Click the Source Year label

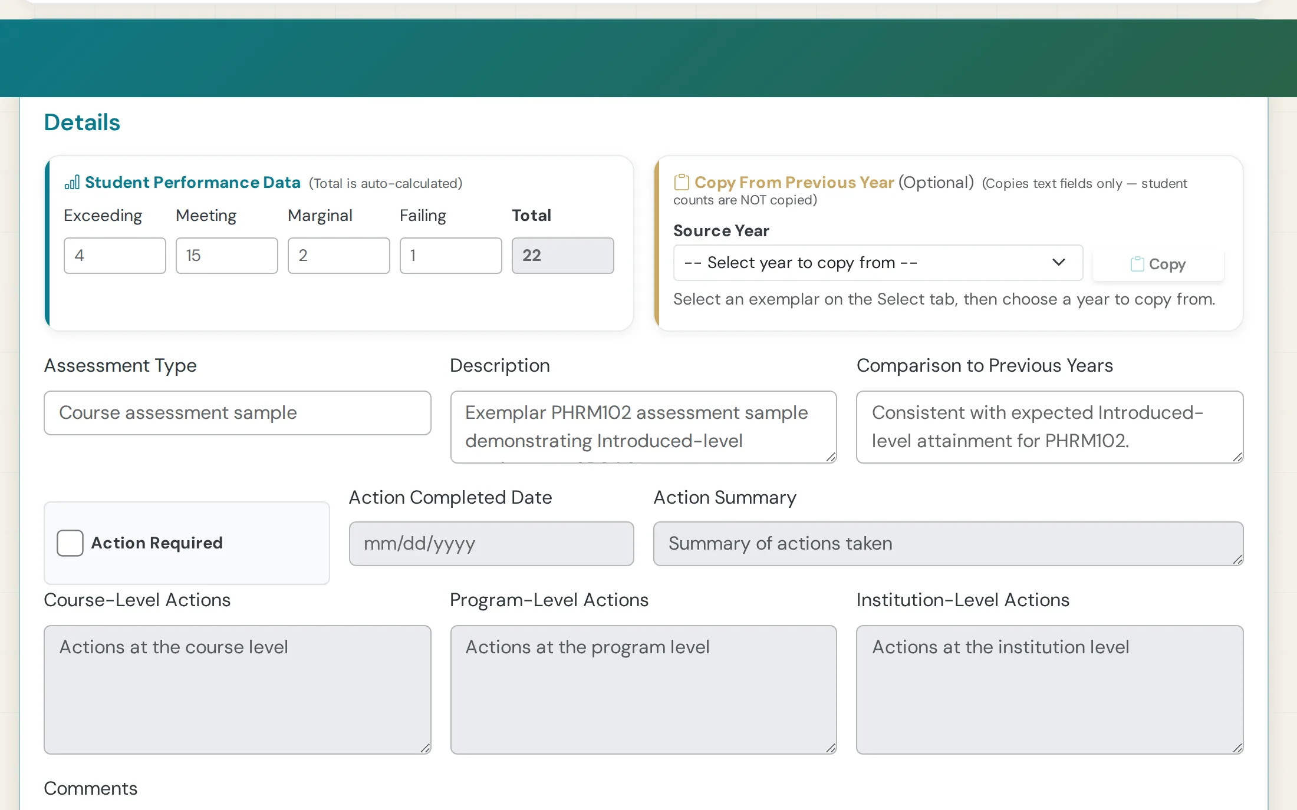[x=721, y=231]
